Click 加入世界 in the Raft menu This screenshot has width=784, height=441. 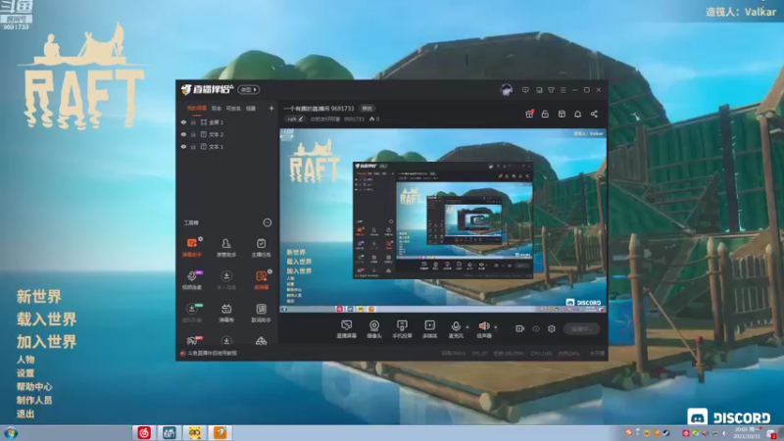coord(46,341)
